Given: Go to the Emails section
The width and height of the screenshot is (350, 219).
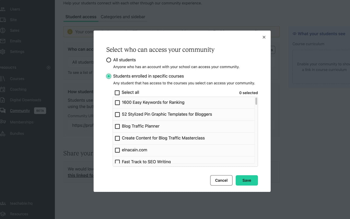Looking at the screenshot, I should pyautogui.click(x=15, y=41).
